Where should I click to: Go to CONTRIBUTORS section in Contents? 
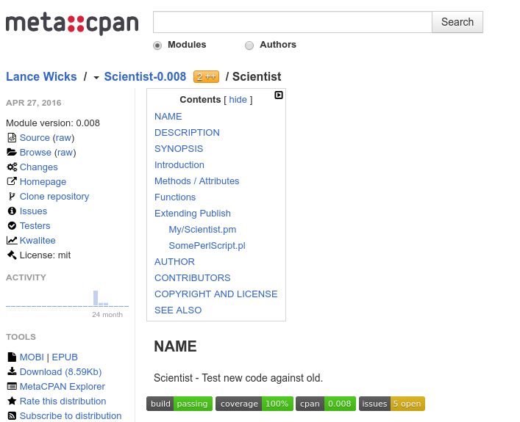[x=193, y=278]
